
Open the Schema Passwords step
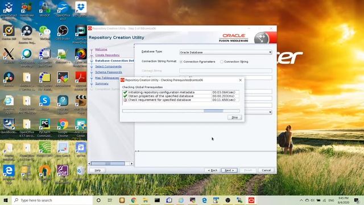pos(109,72)
